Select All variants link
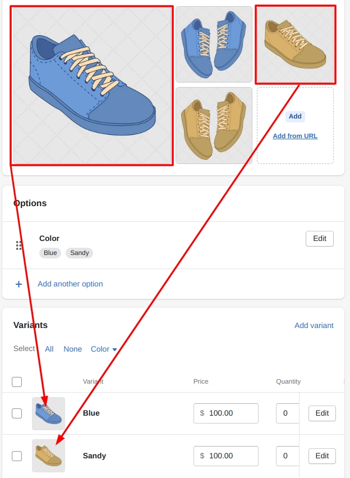 pos(49,349)
